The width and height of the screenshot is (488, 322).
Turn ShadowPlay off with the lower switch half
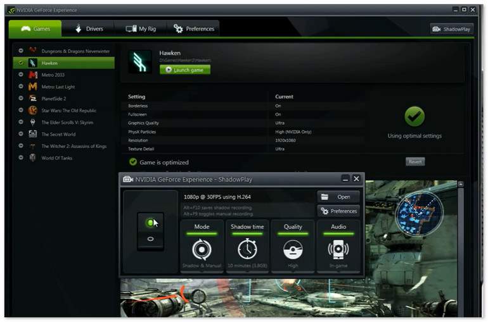150,239
